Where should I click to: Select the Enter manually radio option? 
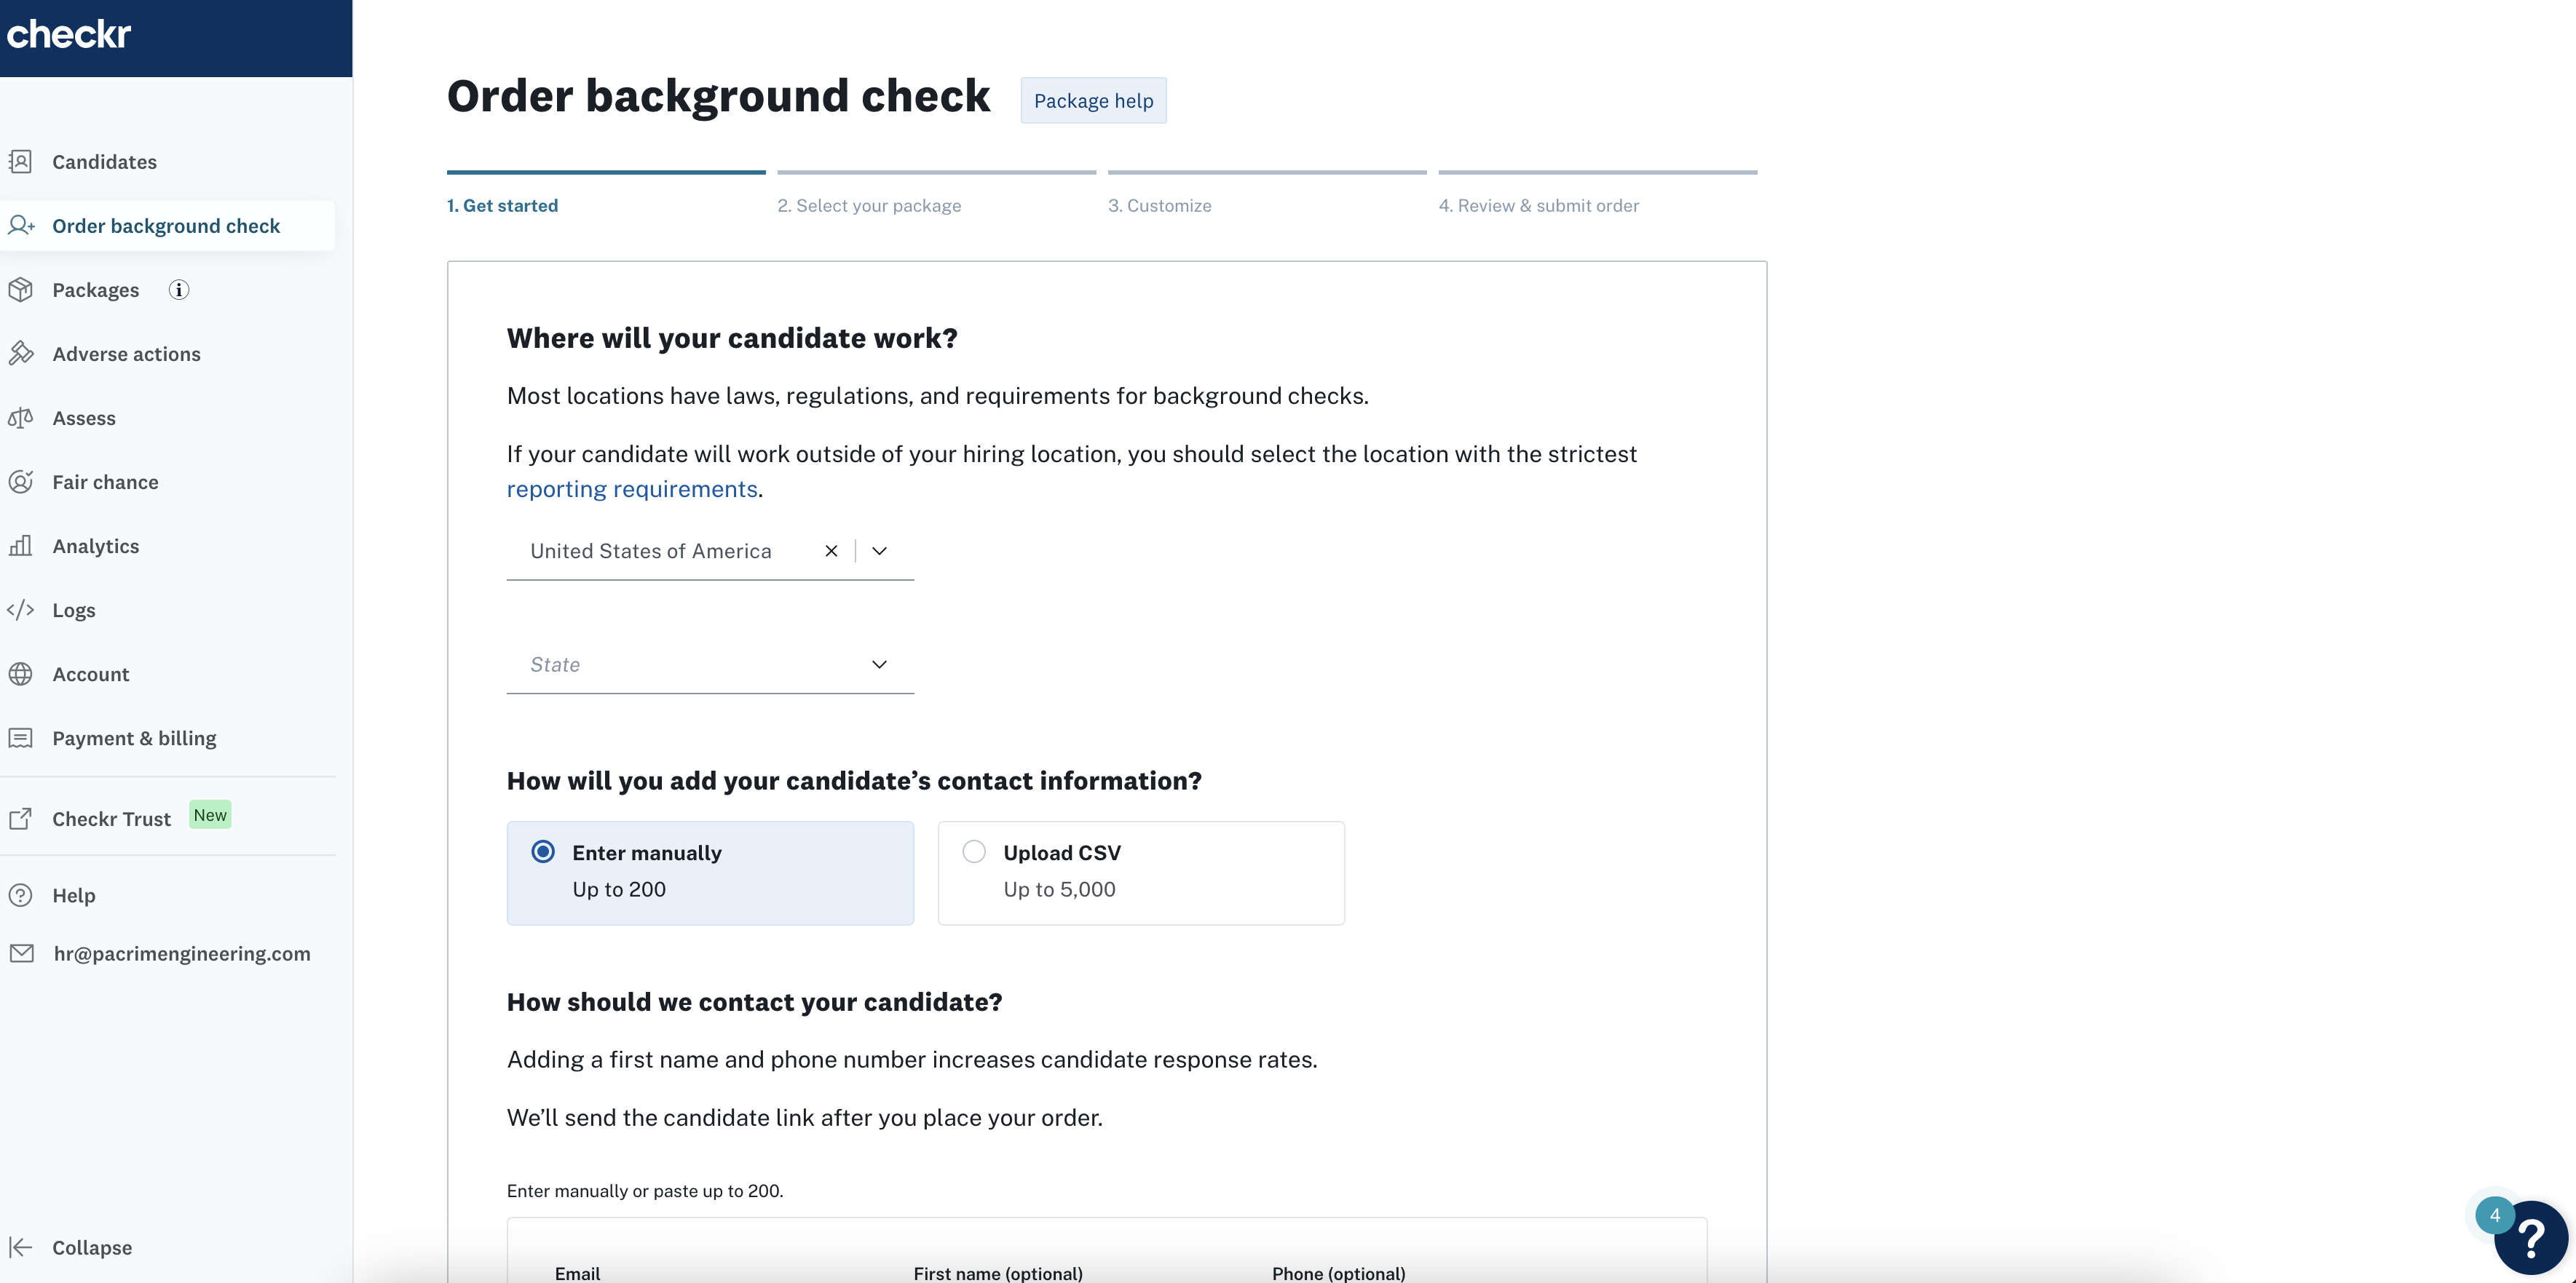tap(543, 851)
